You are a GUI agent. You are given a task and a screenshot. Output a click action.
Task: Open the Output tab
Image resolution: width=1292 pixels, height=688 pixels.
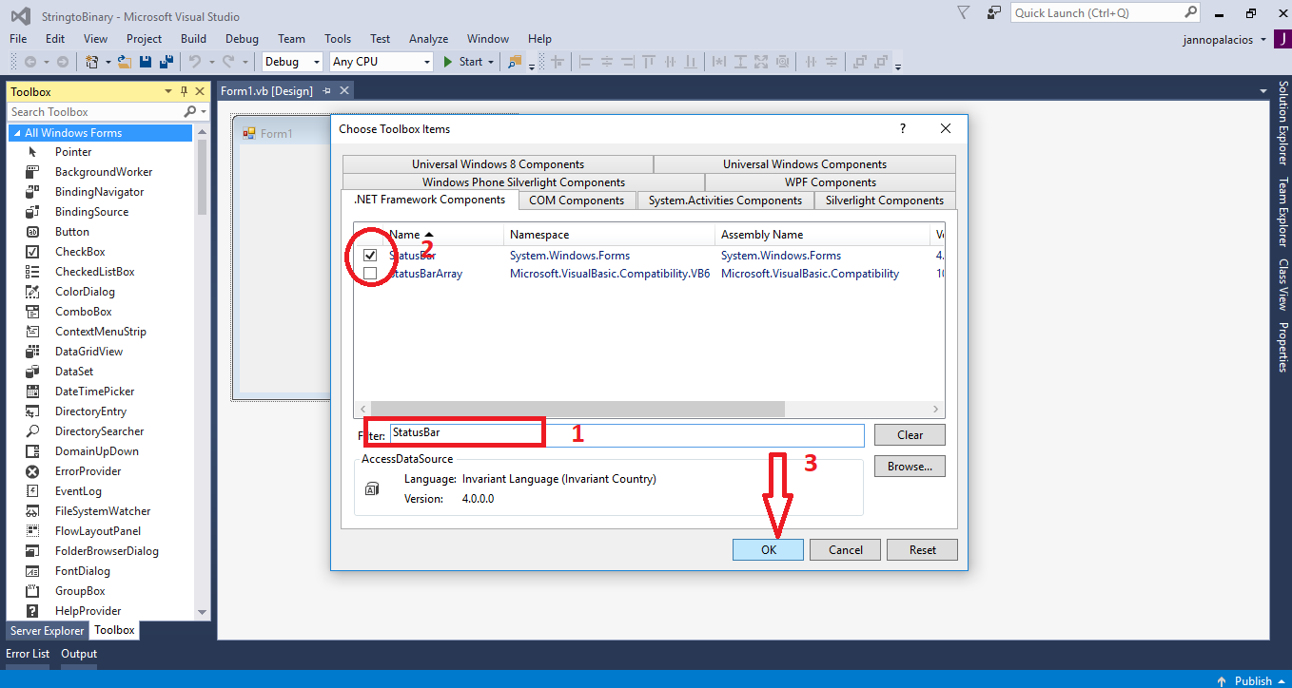[79, 654]
